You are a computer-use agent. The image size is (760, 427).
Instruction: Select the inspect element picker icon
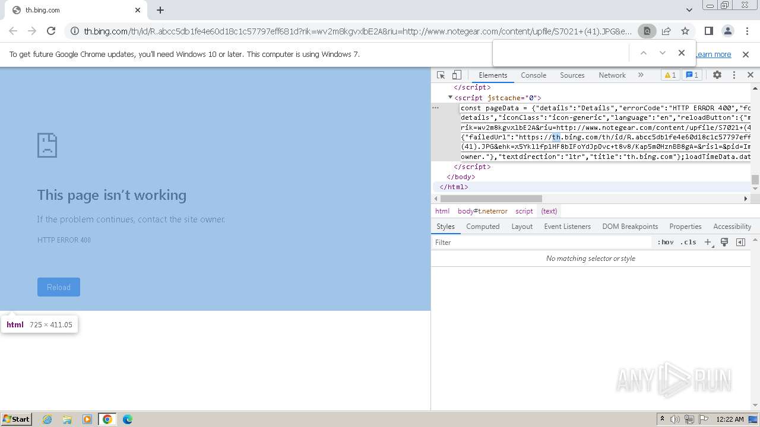[441, 75]
